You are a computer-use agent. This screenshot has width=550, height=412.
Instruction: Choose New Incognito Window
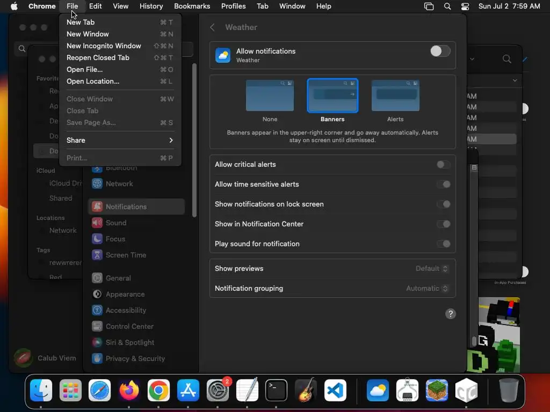[120, 46]
